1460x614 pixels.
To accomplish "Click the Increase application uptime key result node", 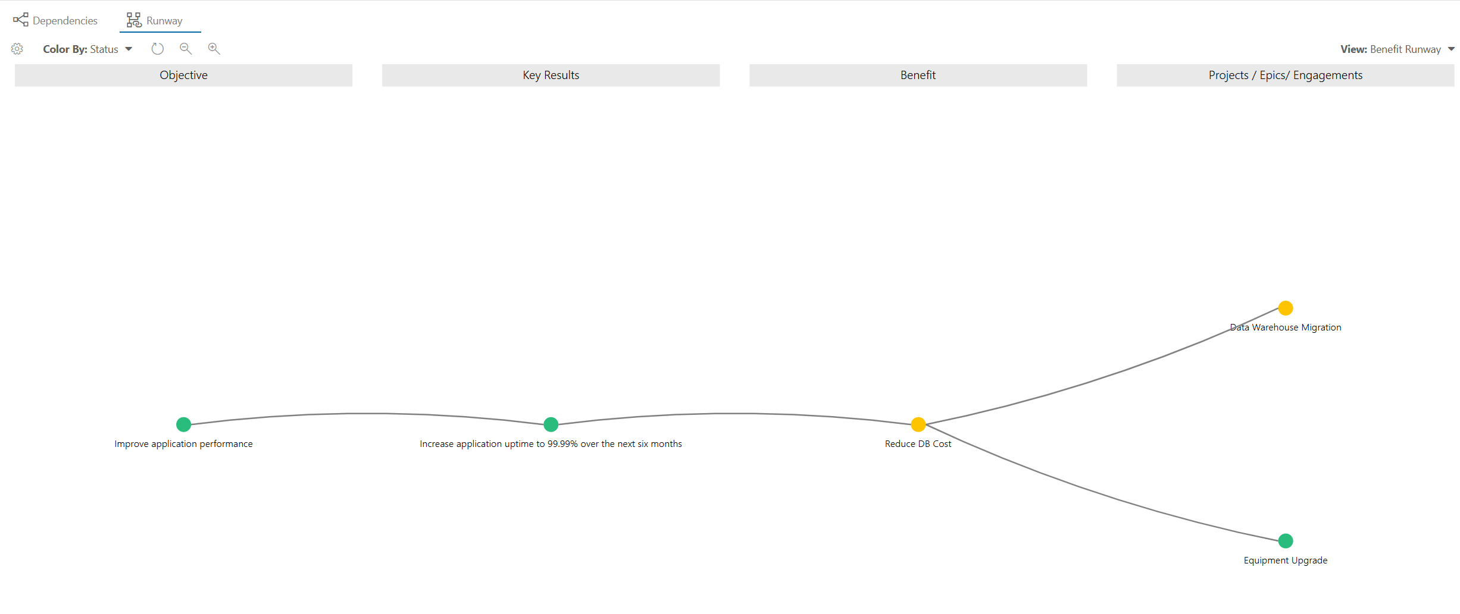I will tap(551, 424).
